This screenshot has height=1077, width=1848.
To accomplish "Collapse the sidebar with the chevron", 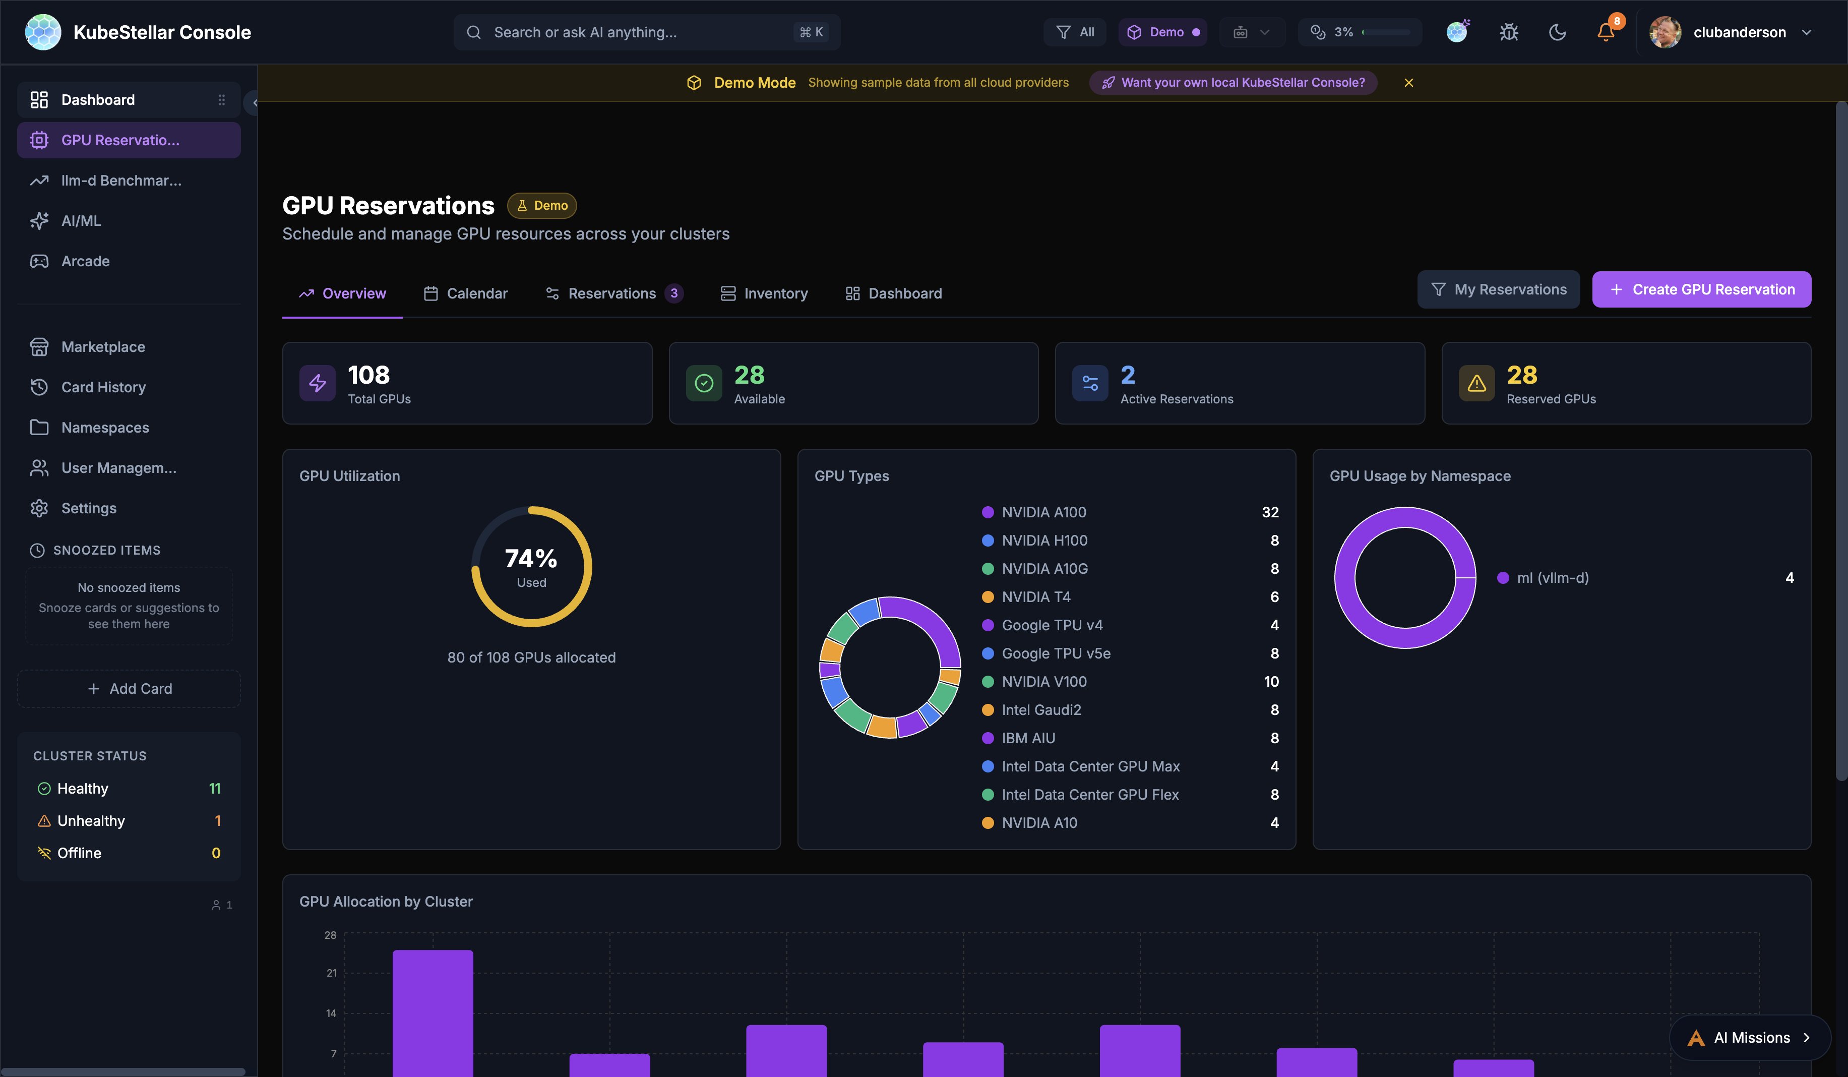I will pyautogui.click(x=255, y=103).
